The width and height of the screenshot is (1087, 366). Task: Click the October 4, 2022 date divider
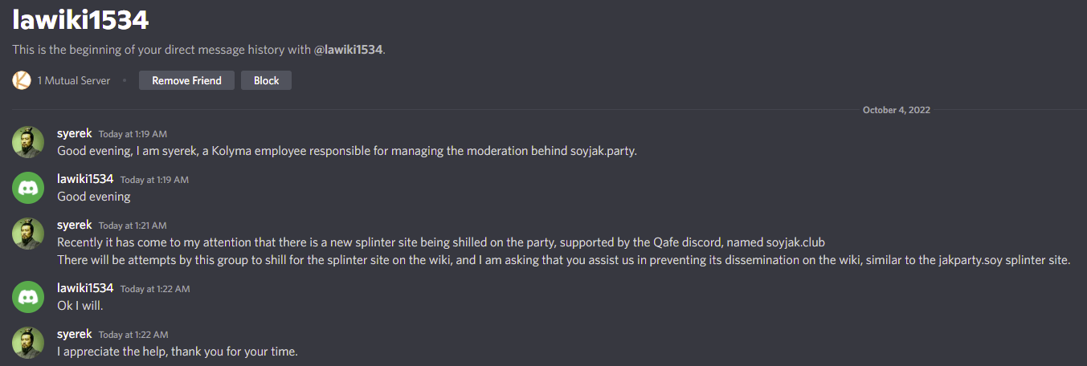[x=896, y=110]
